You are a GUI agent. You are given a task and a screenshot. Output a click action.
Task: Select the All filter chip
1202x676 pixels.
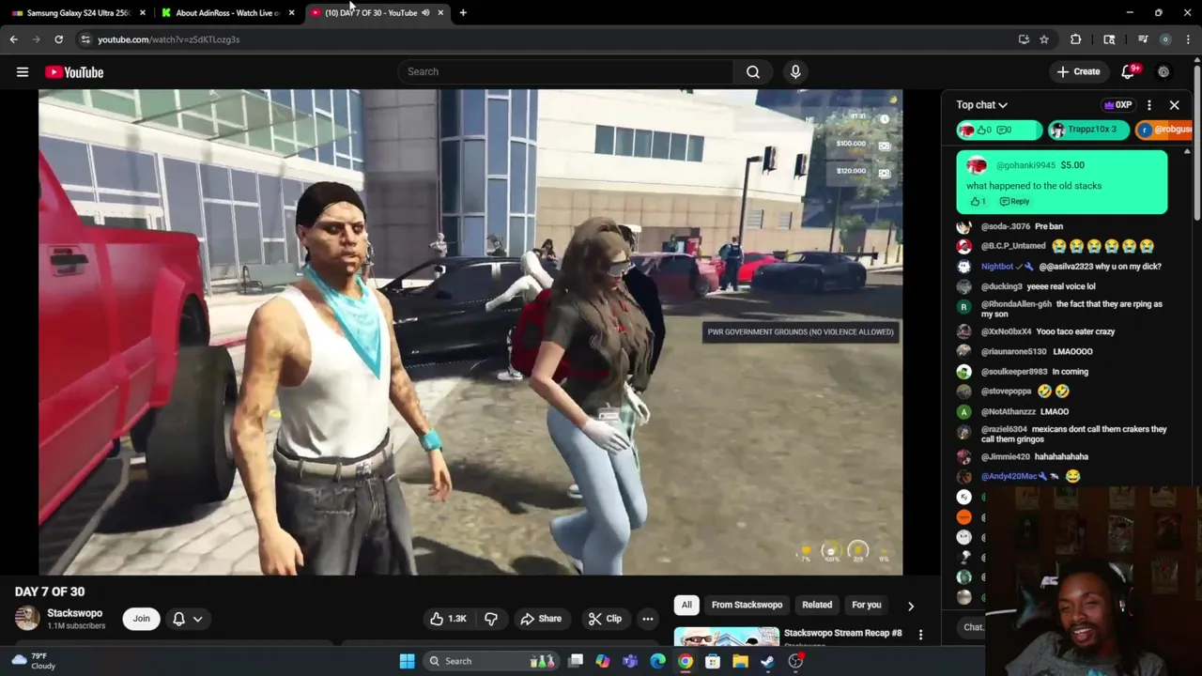click(686, 605)
